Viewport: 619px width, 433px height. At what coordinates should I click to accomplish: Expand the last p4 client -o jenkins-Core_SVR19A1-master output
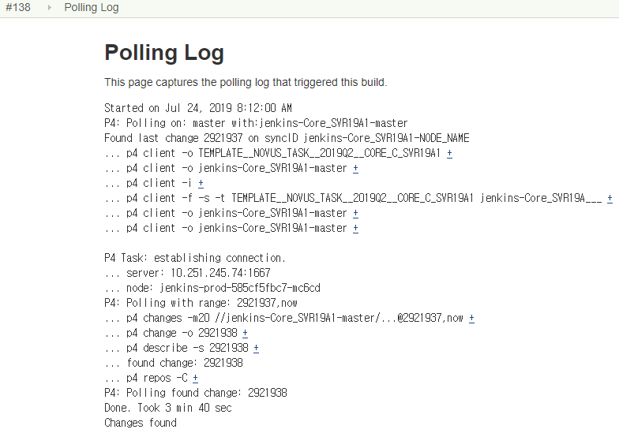coord(355,228)
